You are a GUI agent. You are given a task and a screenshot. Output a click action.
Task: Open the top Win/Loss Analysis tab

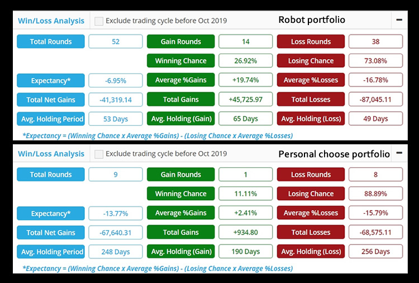(51, 21)
